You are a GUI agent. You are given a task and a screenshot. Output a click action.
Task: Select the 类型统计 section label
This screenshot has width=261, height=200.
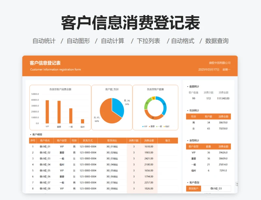click(194, 141)
